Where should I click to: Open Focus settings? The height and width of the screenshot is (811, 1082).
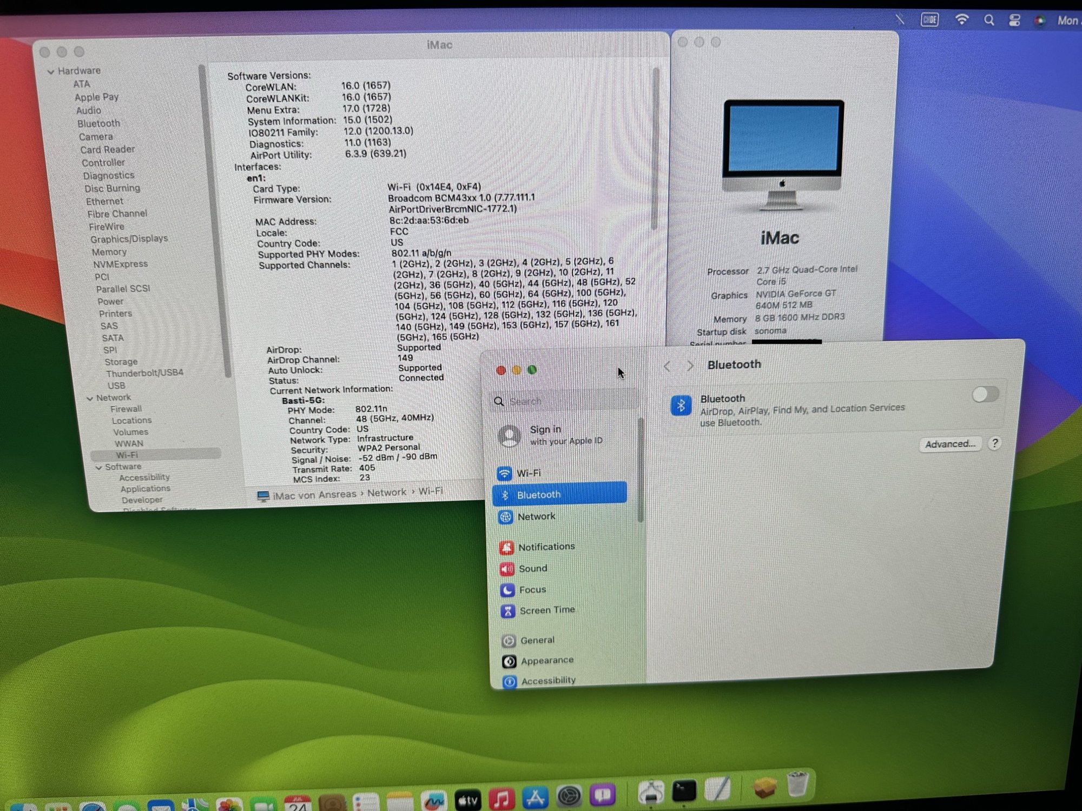(x=532, y=590)
